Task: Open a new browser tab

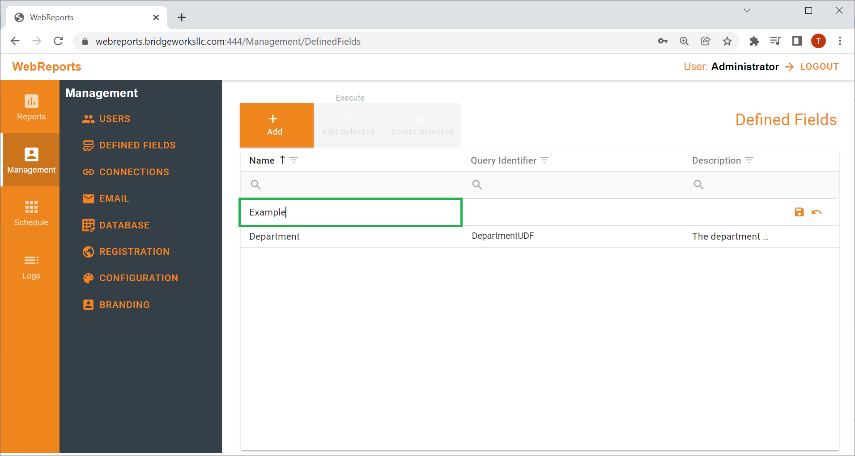Action: pos(181,17)
